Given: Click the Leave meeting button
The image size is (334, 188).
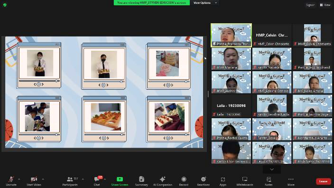Looking at the screenshot, I should pyautogui.click(x=323, y=181).
